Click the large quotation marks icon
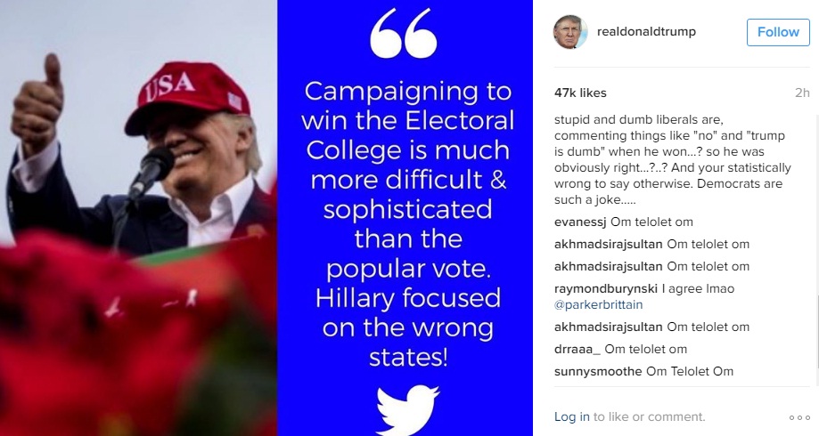The width and height of the screenshot is (819, 436). 404,36
